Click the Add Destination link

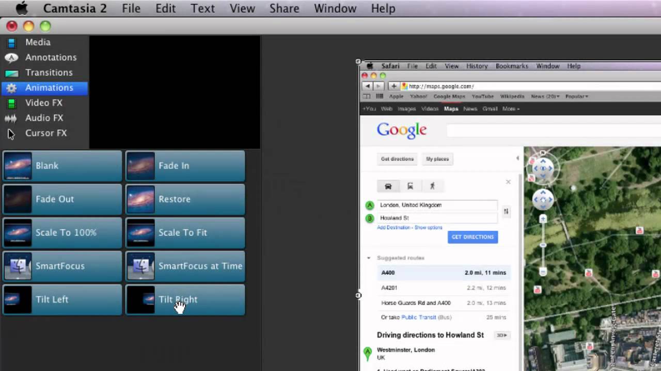tap(394, 228)
